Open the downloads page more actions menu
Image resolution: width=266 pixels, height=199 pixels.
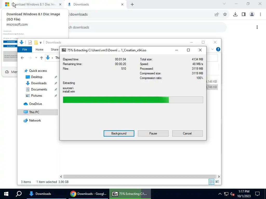coord(257,27)
